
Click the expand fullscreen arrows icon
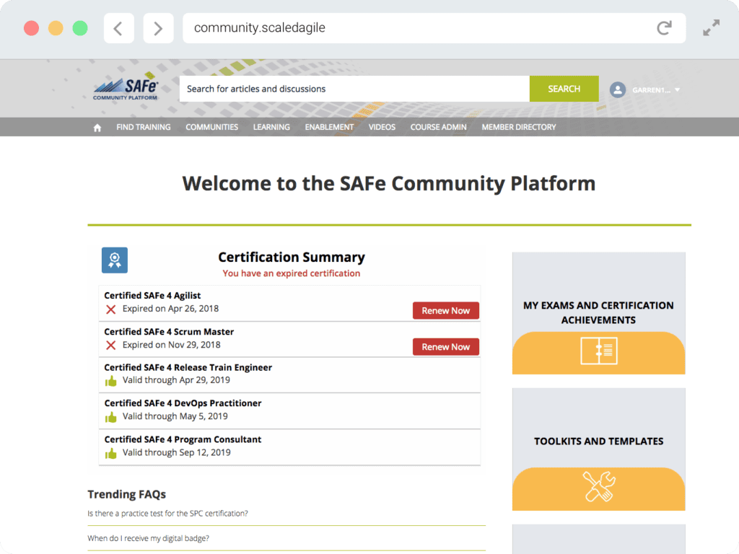pyautogui.click(x=711, y=27)
